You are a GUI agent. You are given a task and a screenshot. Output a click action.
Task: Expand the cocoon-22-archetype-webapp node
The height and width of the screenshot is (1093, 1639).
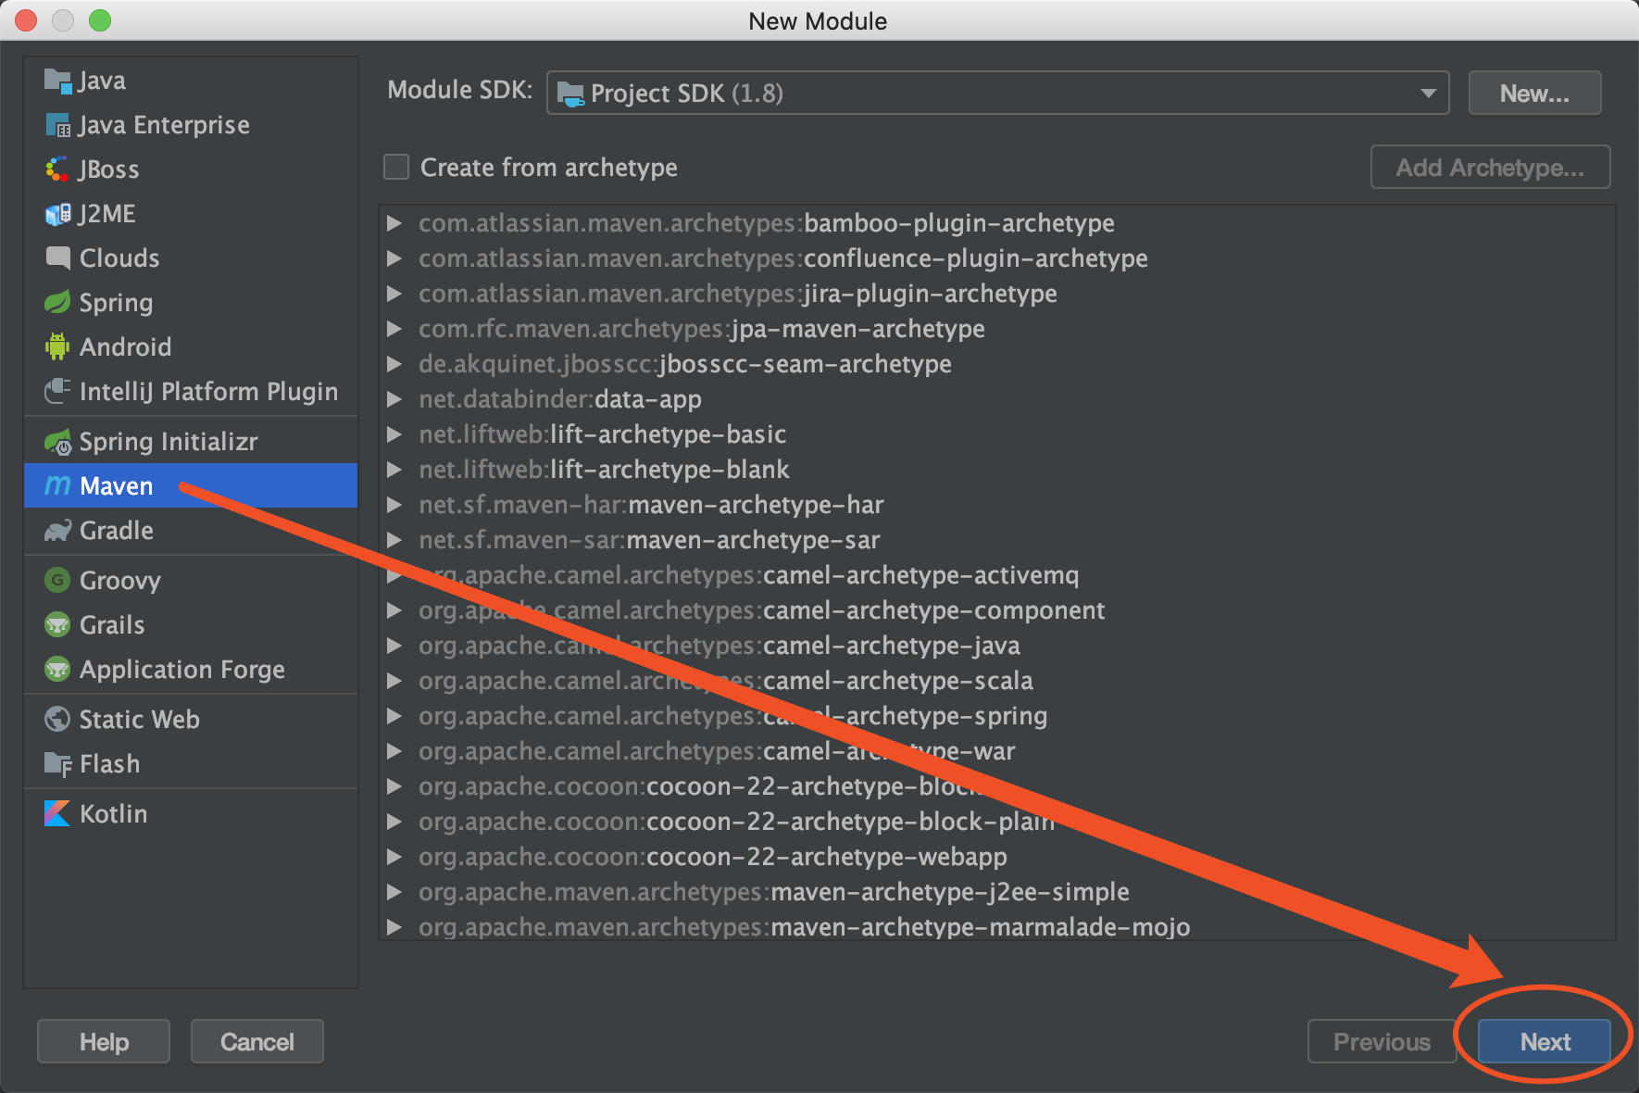pyautogui.click(x=394, y=857)
